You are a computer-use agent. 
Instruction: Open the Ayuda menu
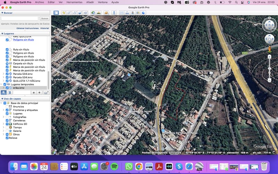(x=115, y=2)
